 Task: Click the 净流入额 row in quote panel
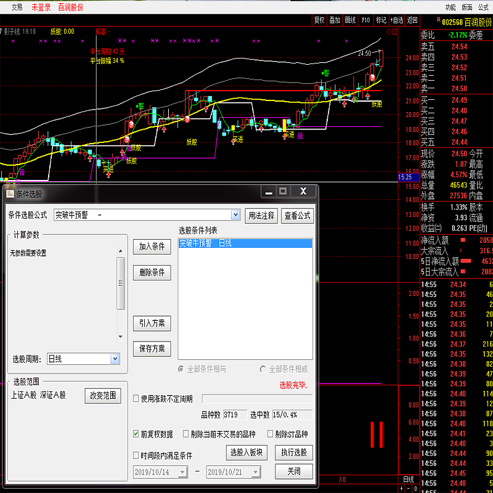pyautogui.click(x=457, y=240)
